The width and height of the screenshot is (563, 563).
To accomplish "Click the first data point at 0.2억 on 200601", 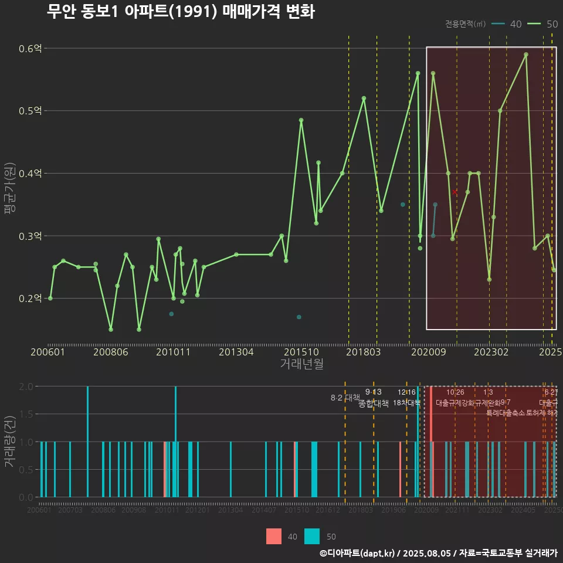I will [x=50, y=299].
